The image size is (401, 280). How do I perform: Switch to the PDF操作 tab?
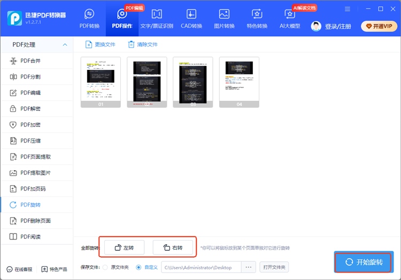pos(122,19)
